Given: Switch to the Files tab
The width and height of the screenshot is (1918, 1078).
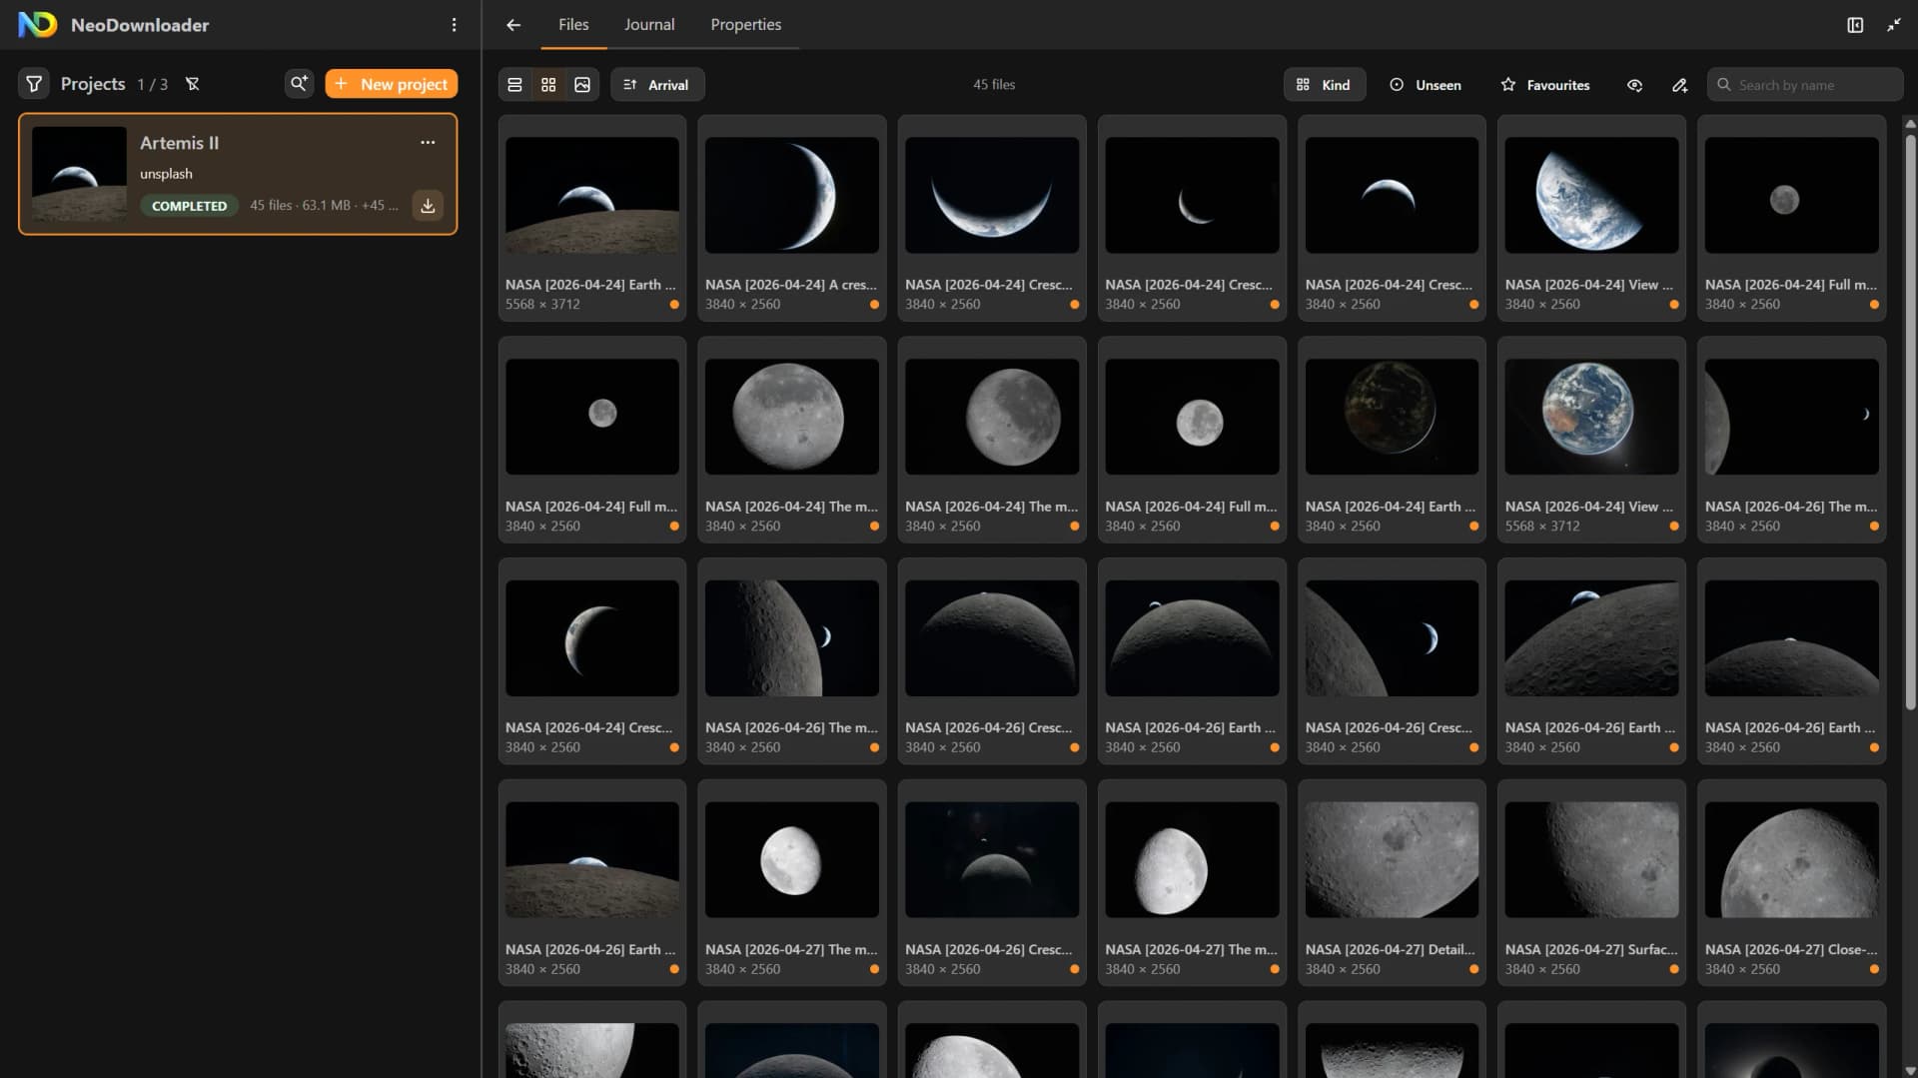Looking at the screenshot, I should (x=573, y=25).
